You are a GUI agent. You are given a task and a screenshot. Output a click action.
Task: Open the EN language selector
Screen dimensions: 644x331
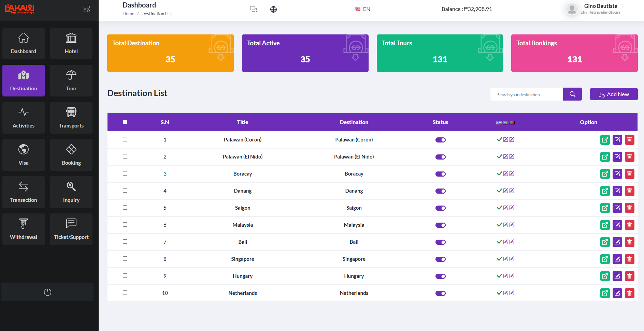pos(362,9)
